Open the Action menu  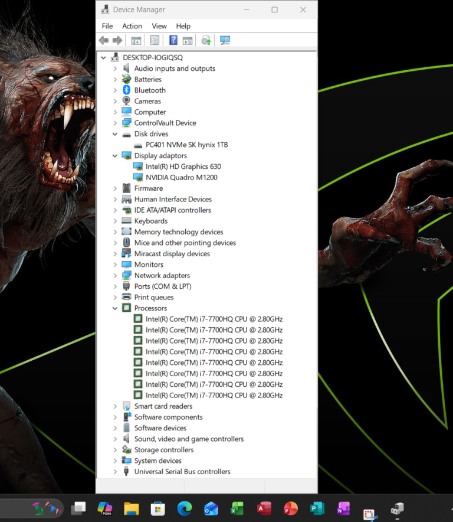(x=132, y=26)
